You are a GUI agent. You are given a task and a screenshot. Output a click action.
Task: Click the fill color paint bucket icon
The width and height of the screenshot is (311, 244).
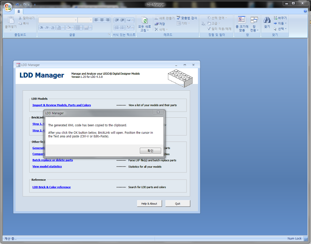(x=68, y=28)
